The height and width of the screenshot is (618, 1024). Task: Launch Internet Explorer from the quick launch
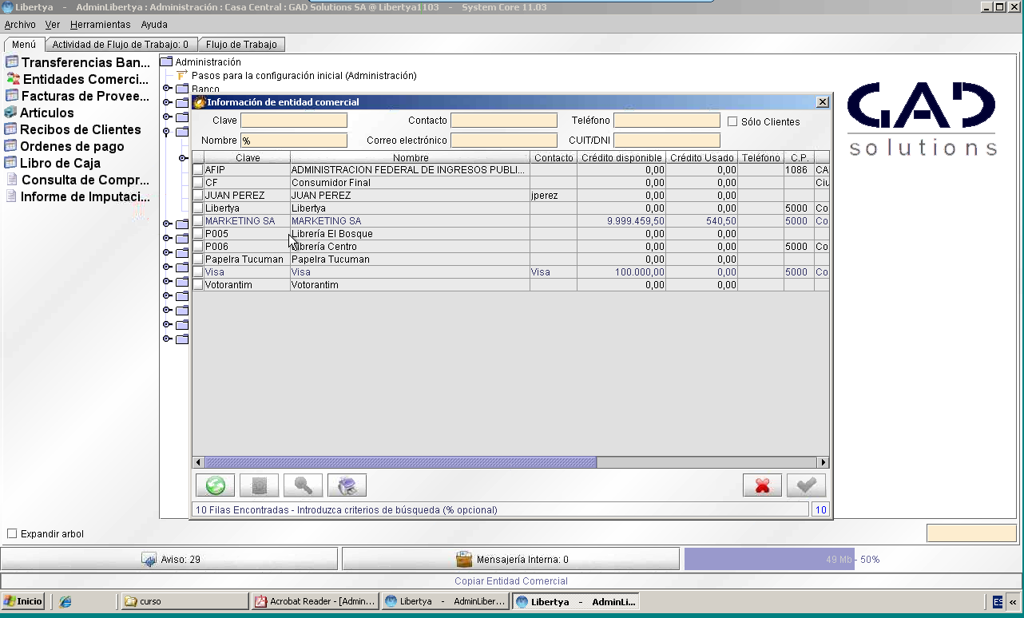(x=65, y=601)
